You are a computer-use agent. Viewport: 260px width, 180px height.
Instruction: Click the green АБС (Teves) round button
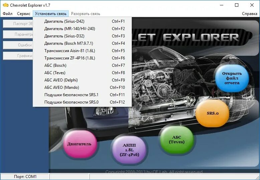pos(177,139)
